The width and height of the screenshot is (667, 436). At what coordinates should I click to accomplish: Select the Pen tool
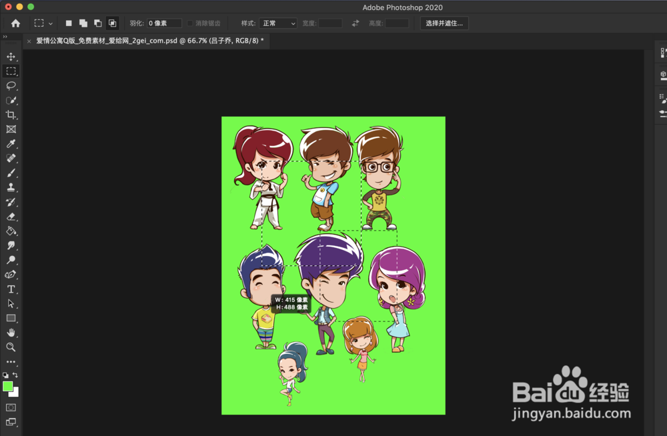(x=11, y=275)
